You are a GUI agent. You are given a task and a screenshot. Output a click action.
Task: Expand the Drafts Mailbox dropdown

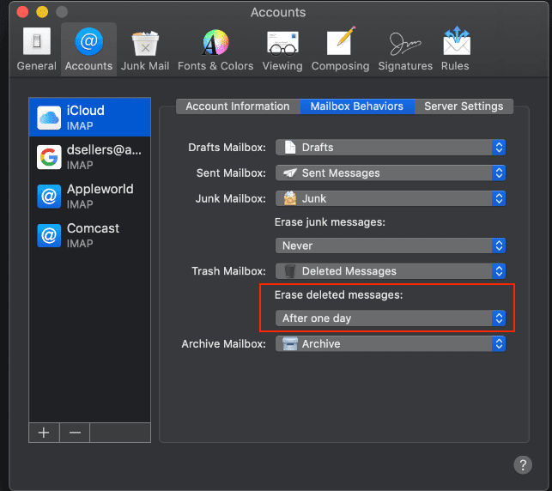(391, 148)
